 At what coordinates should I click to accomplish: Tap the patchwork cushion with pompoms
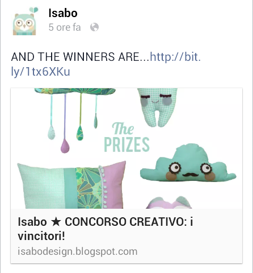(72, 185)
